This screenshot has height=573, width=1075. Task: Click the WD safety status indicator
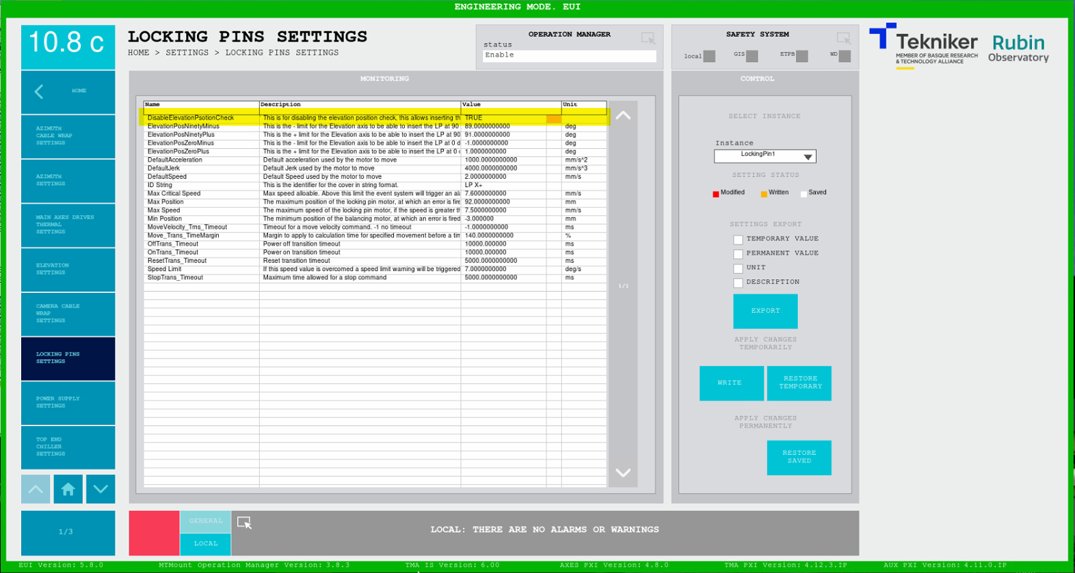pos(845,56)
